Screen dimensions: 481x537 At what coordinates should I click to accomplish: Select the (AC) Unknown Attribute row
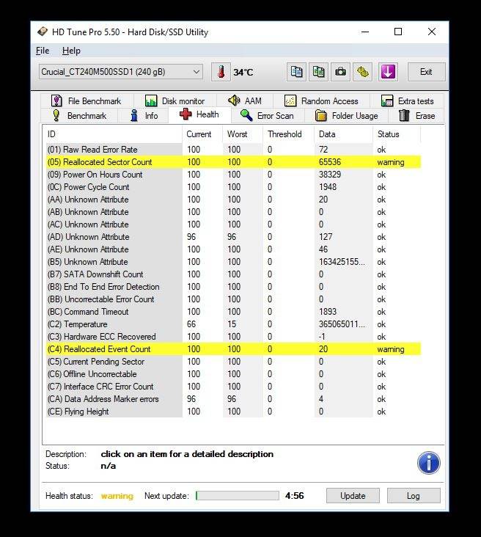click(x=233, y=224)
